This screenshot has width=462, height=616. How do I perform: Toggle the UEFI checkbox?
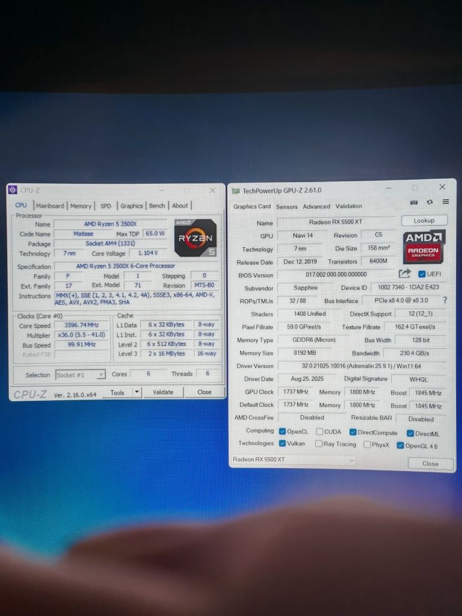[422, 274]
